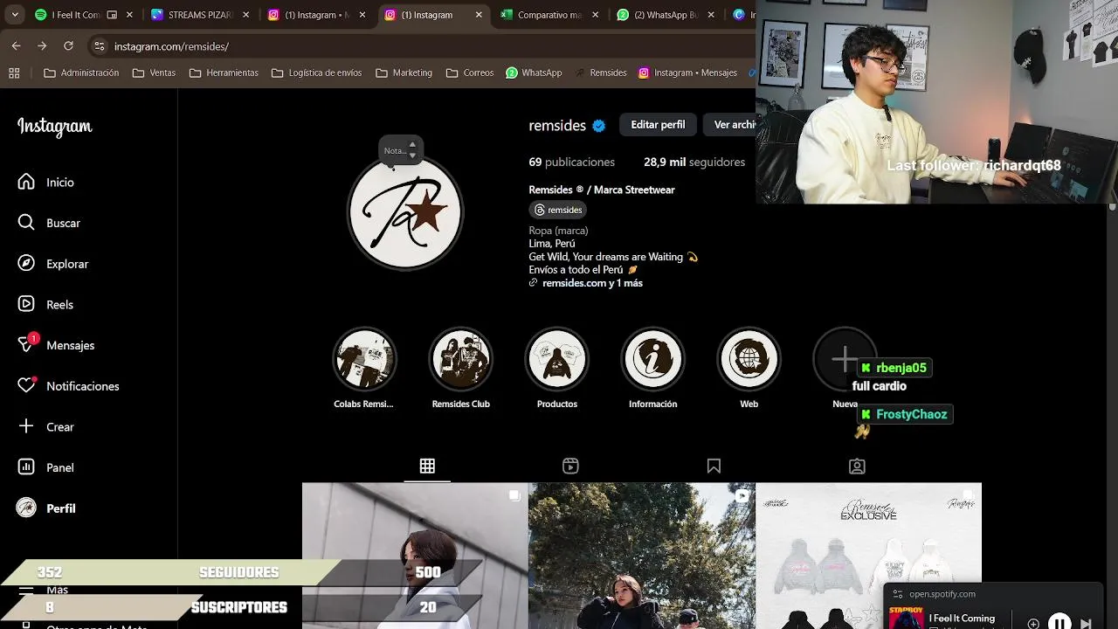The width and height of the screenshot is (1118, 629).
Task: Open the snowy trees reel post
Action: point(642,556)
